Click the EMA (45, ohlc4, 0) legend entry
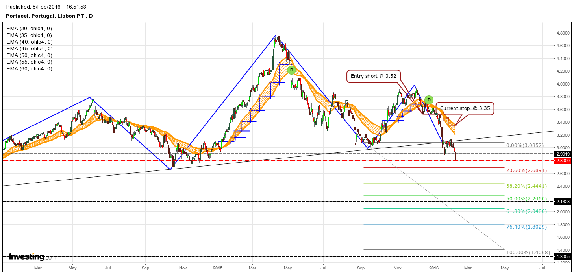574x273 pixels. point(29,49)
